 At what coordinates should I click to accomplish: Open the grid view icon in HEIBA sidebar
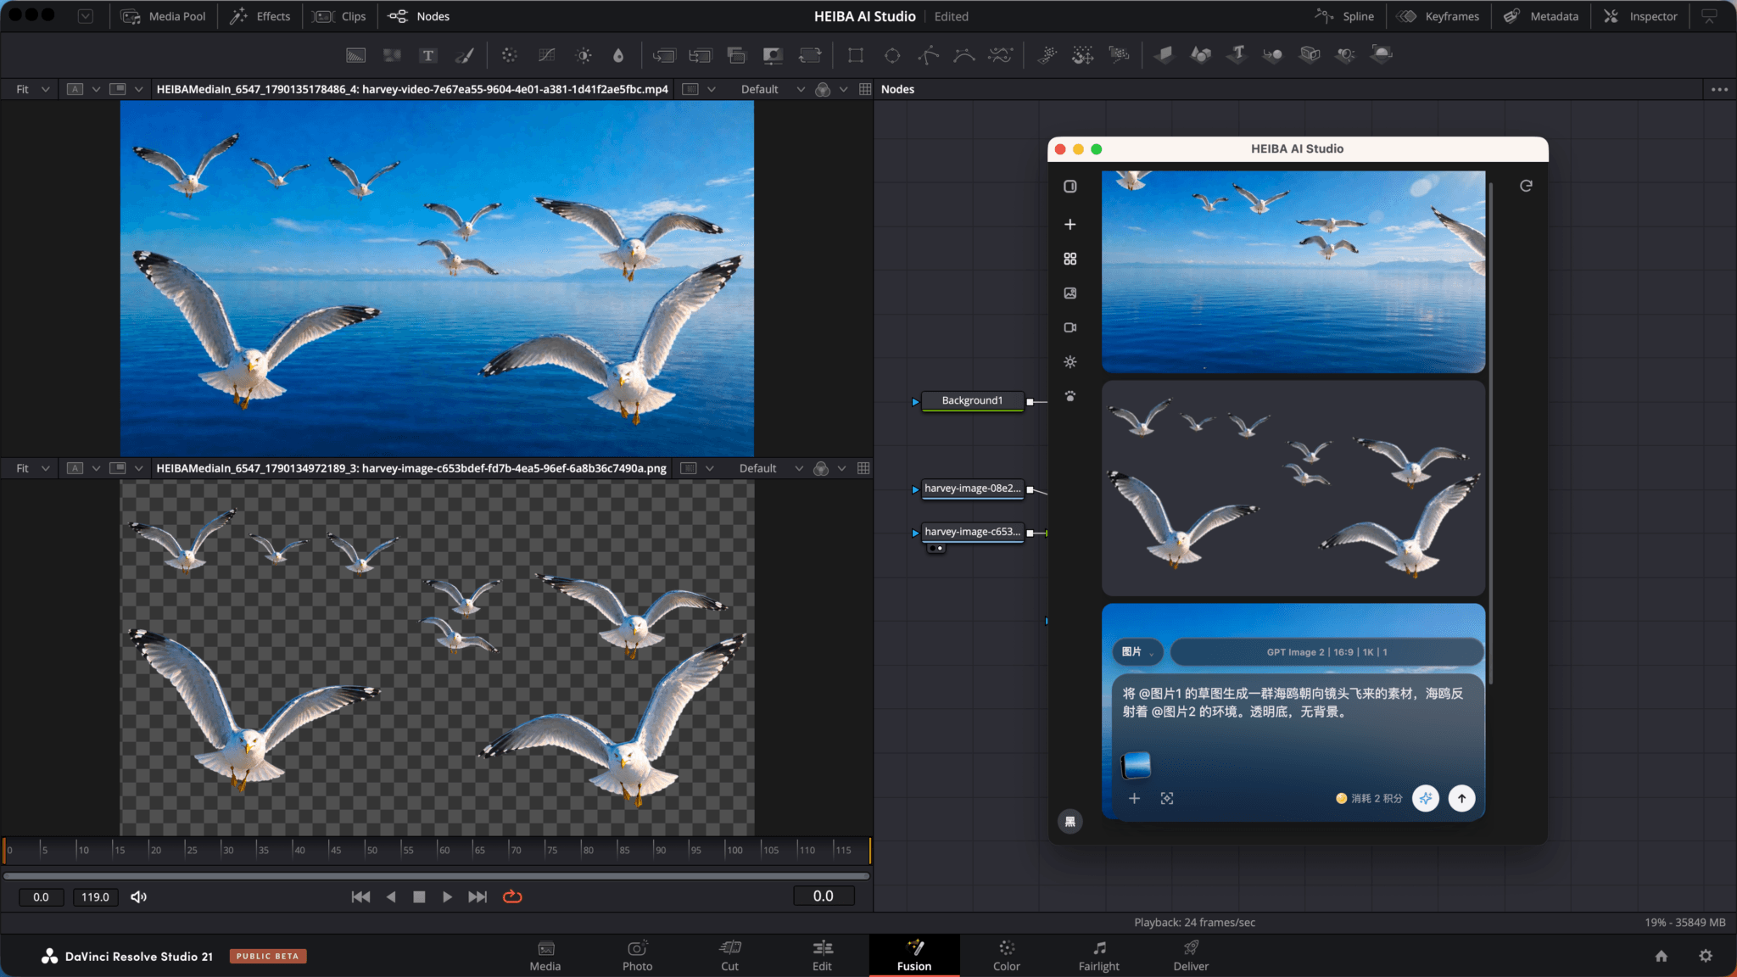(x=1070, y=259)
